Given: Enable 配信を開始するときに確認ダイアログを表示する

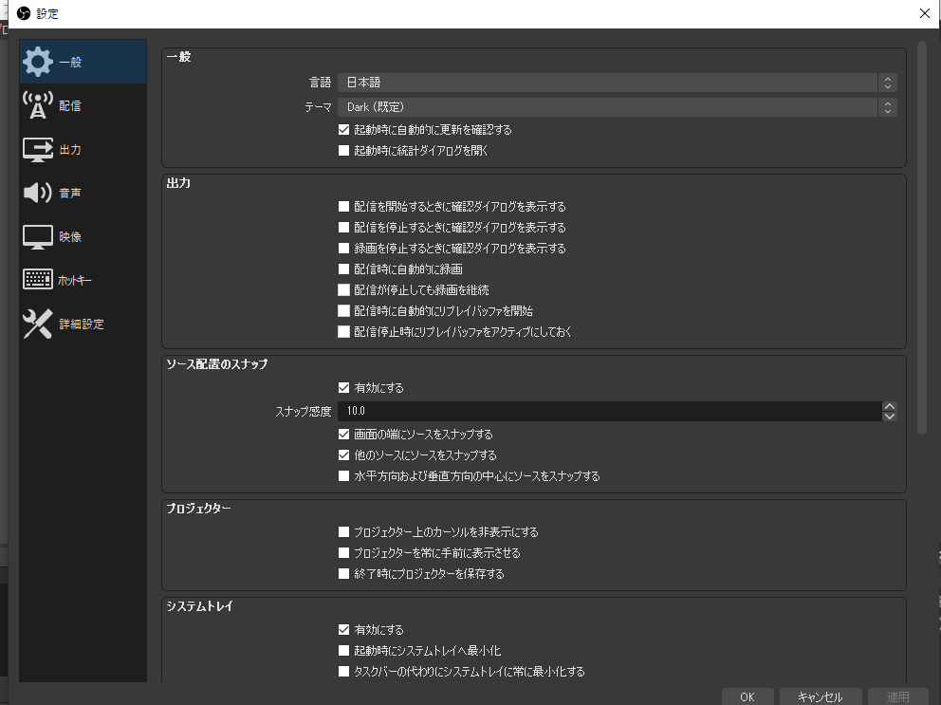Looking at the screenshot, I should tap(344, 207).
